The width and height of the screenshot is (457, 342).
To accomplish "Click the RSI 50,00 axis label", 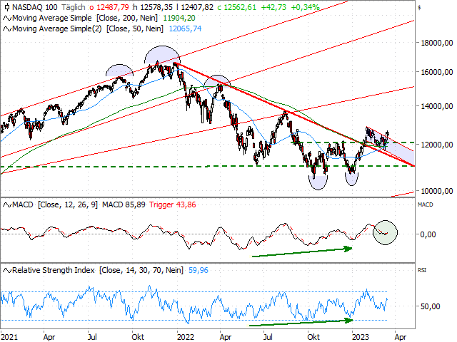I will click(430, 306).
